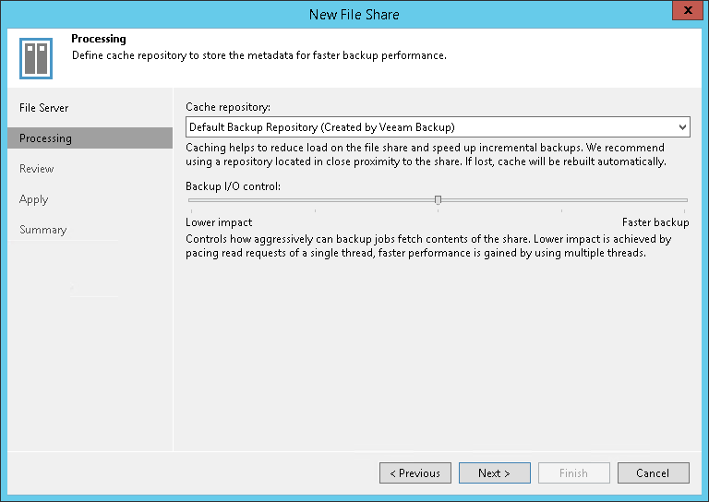Viewport: 709px width, 502px height.
Task: Click the Previous button
Action: (x=415, y=473)
